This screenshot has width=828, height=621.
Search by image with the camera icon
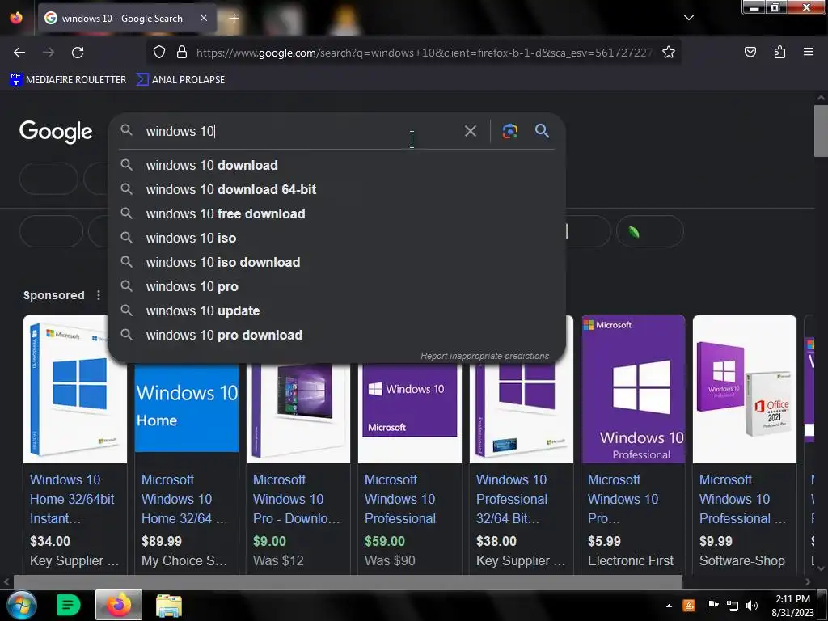point(509,131)
